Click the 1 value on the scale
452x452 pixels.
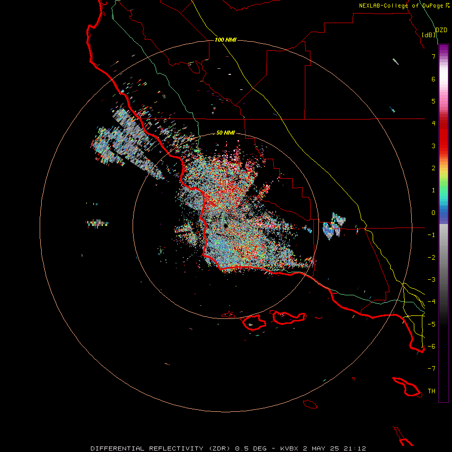(x=433, y=190)
